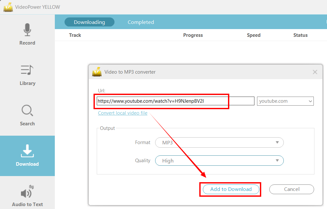Open the Search magnifier icon
Image resolution: width=327 pixels, height=209 pixels.
click(x=27, y=110)
